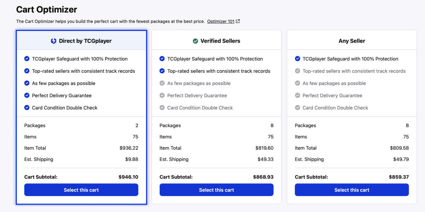Click the Any Seller card header
The width and height of the screenshot is (425, 212).
[x=352, y=41]
